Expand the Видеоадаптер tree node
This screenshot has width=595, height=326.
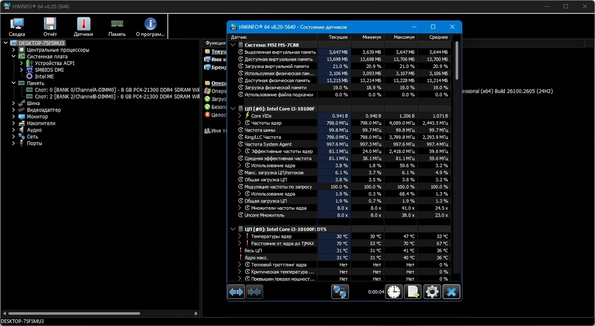point(14,109)
